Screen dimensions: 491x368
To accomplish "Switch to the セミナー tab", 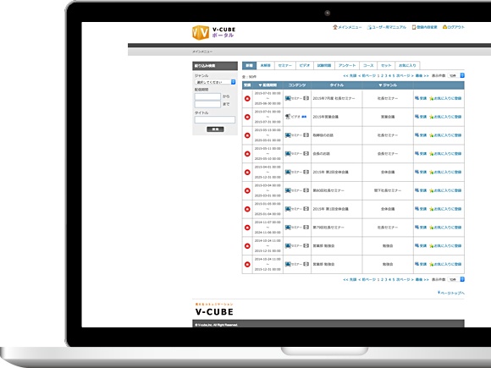I will click(284, 66).
